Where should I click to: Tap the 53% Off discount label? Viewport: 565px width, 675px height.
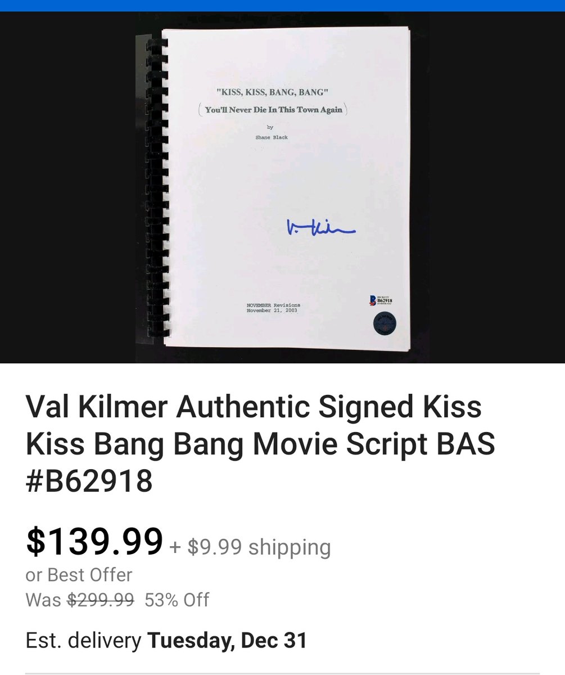[x=177, y=600]
